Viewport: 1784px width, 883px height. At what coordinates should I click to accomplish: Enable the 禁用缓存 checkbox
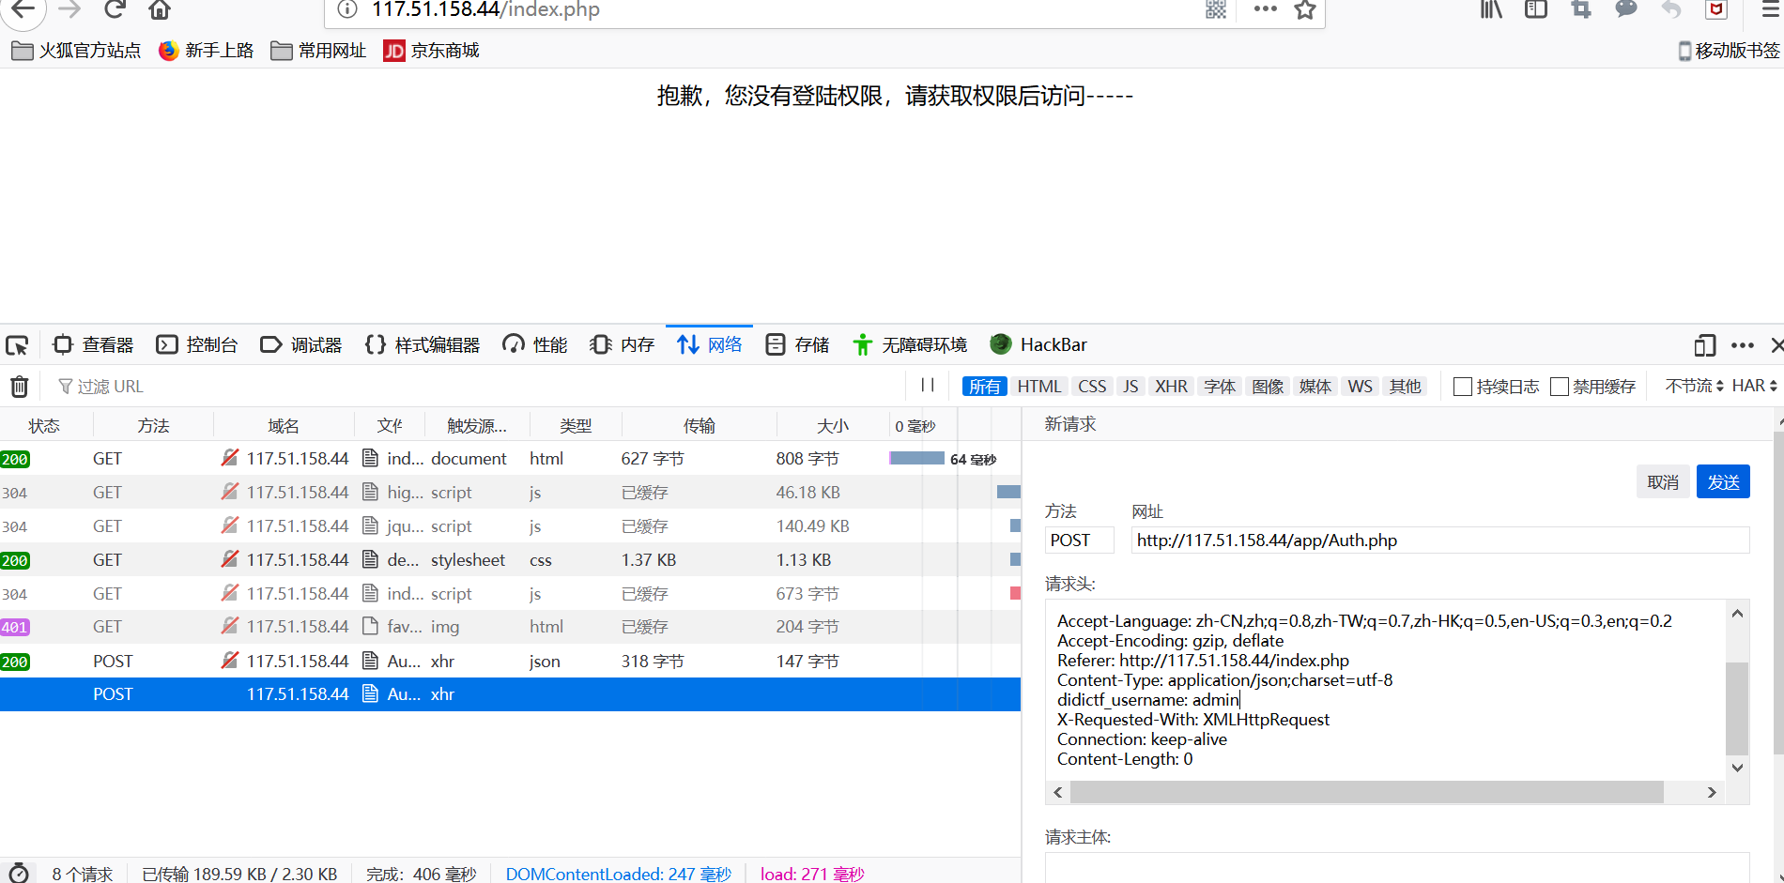(1560, 386)
